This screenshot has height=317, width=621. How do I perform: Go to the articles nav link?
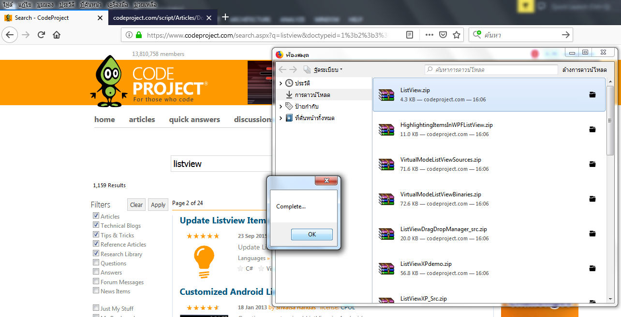pos(142,120)
